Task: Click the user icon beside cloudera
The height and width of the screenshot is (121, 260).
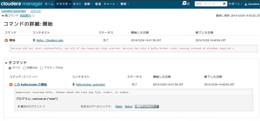Action: (246, 4)
